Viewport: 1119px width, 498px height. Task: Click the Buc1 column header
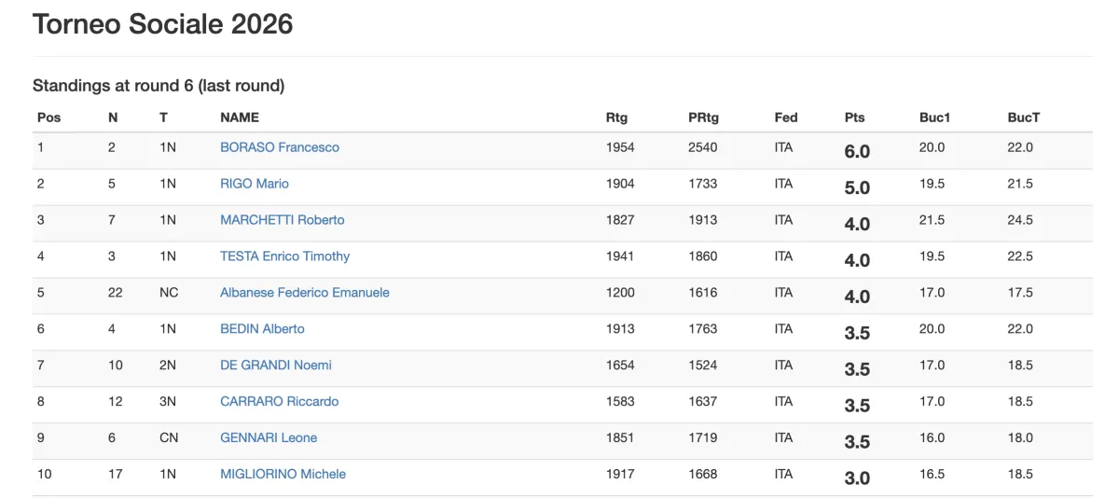point(934,118)
